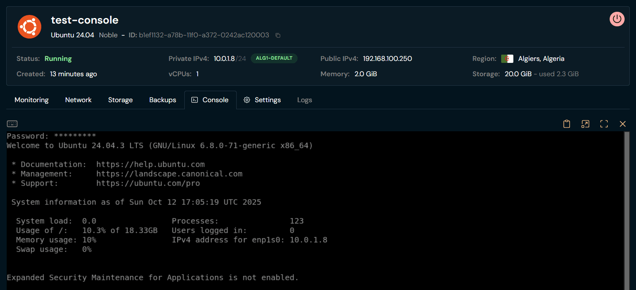Screen dimensions: 636x290
Task: Open the Network tab
Action: 78,100
